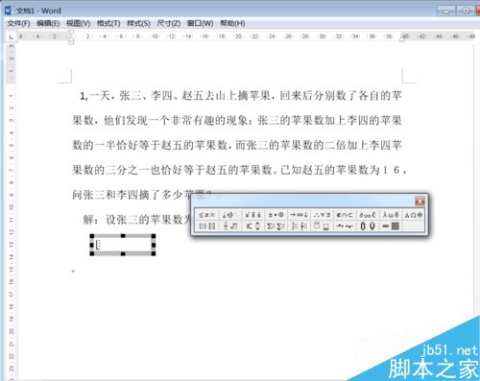
Task: Open the 文件(F) menu
Action: point(18,23)
